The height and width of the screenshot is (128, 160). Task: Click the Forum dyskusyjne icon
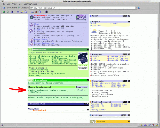tap(31, 44)
